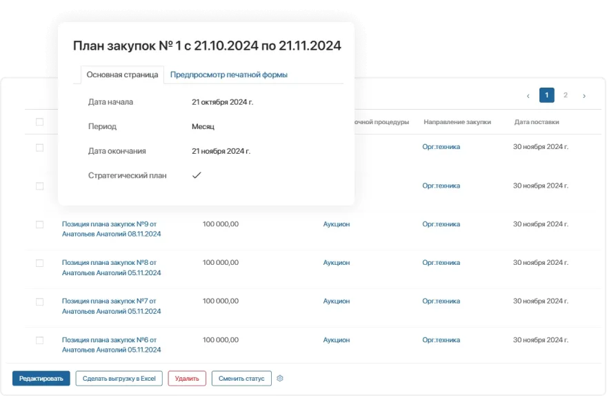Image resolution: width=607 pixels, height=418 pixels.
Task: Check the row for Позиция плана закупок №8
Action: pyautogui.click(x=39, y=263)
